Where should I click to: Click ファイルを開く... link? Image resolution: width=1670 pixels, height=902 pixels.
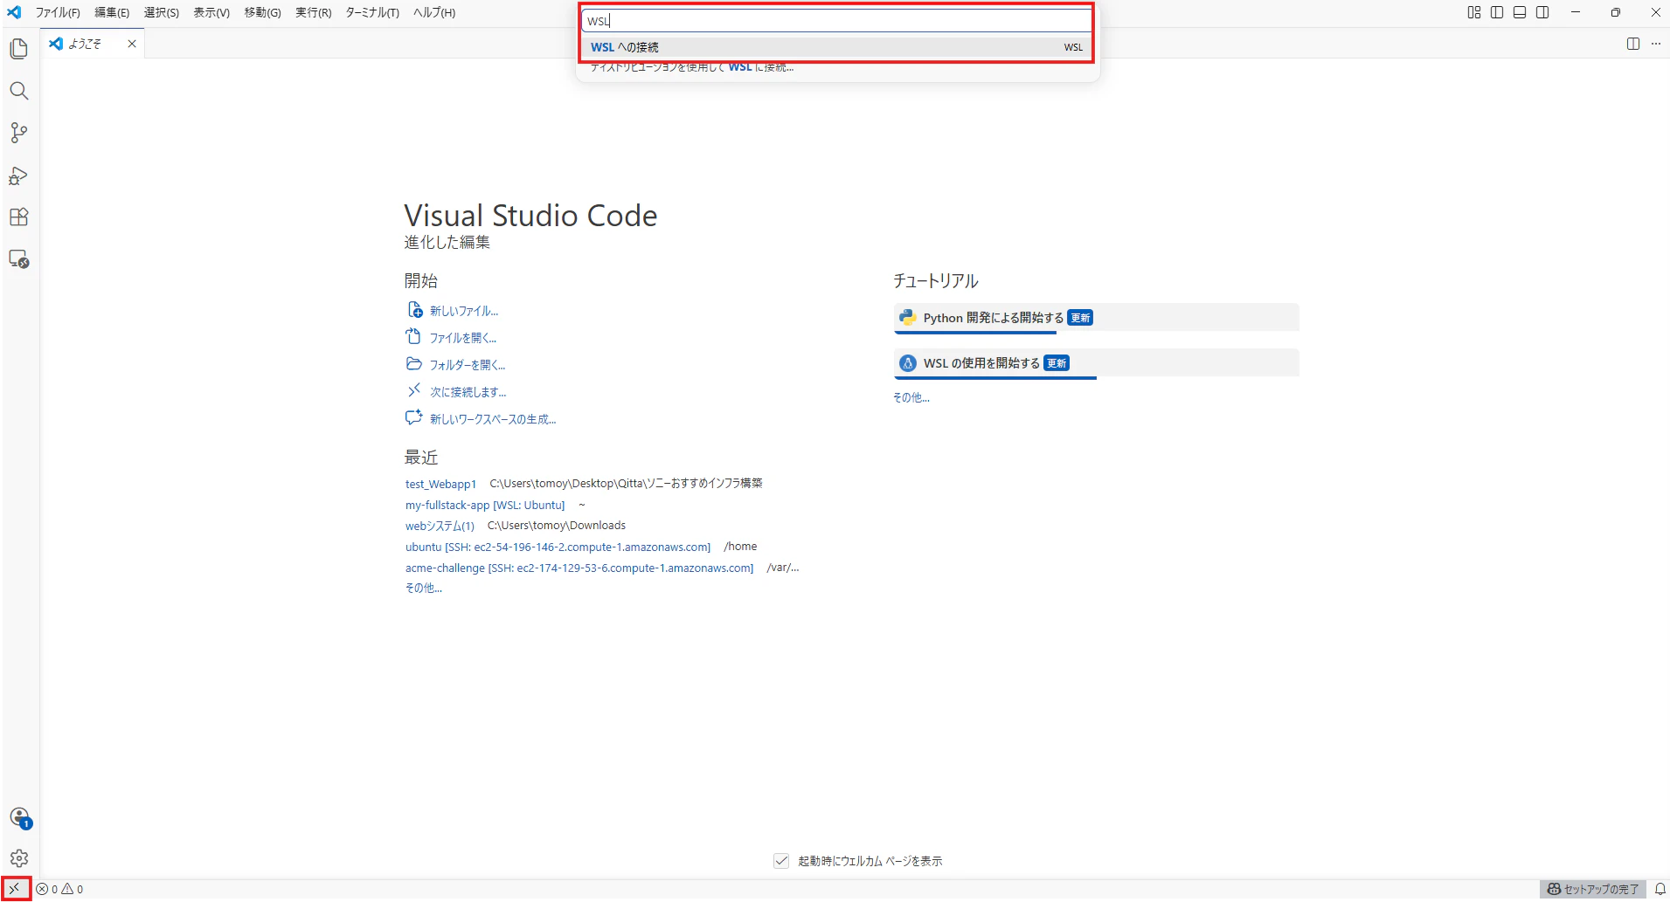coord(463,338)
